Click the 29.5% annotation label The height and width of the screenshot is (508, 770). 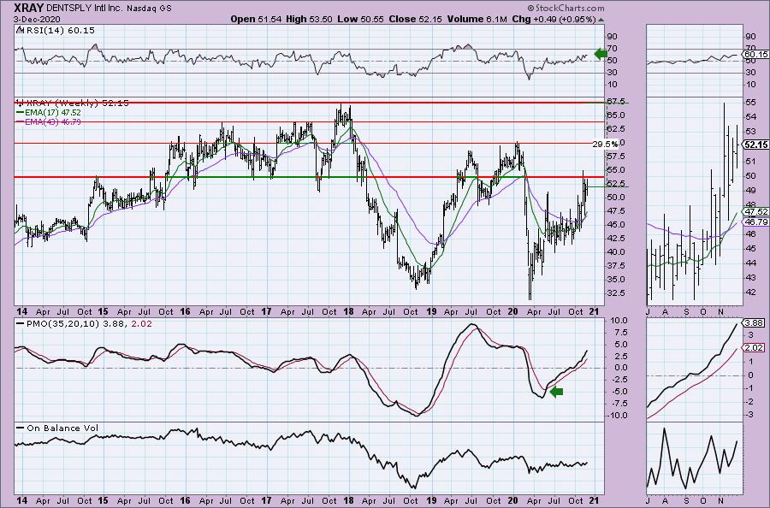click(605, 145)
